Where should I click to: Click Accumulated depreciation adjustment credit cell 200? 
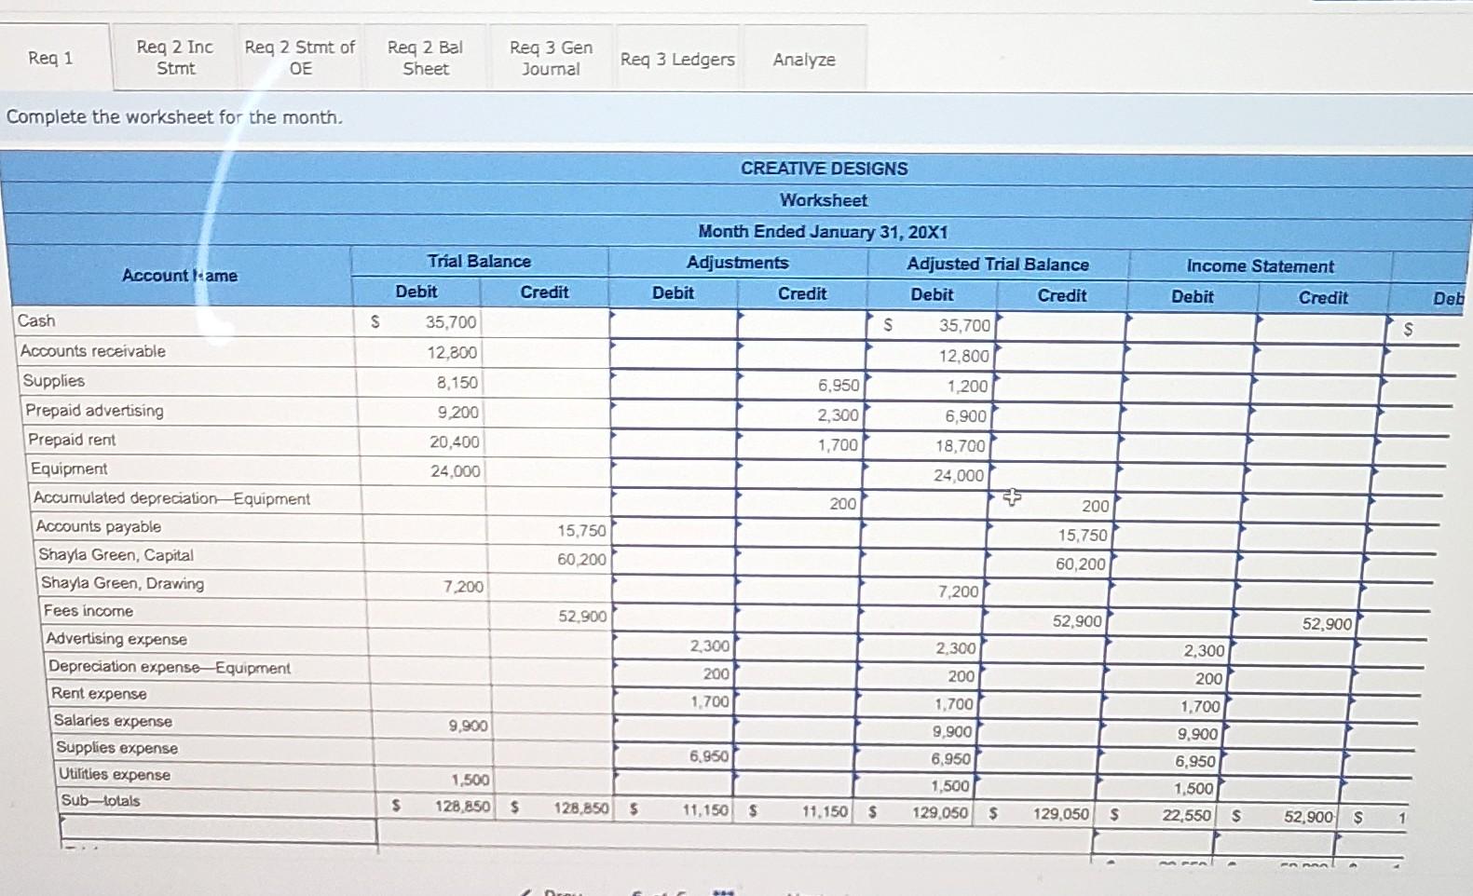(x=798, y=503)
